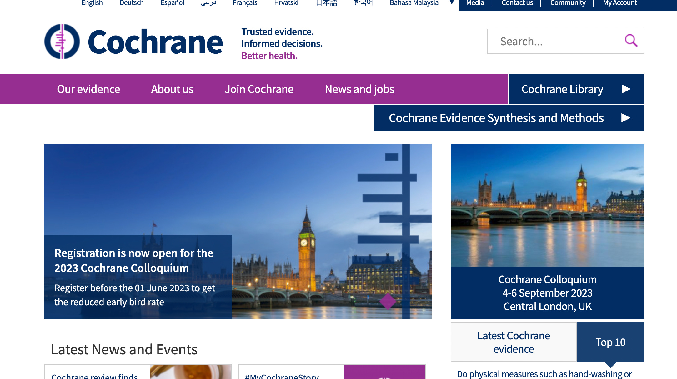The image size is (677, 379).
Task: Open the My Account page
Action: [619, 3]
